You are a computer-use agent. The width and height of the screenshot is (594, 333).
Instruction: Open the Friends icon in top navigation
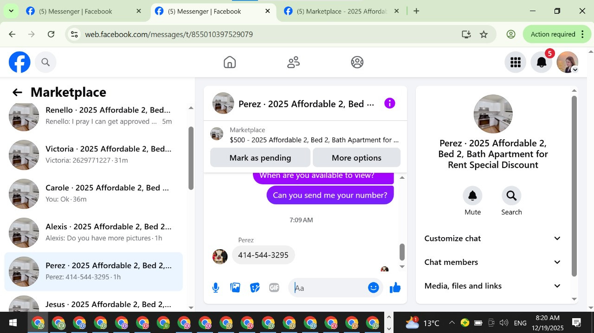pos(293,62)
